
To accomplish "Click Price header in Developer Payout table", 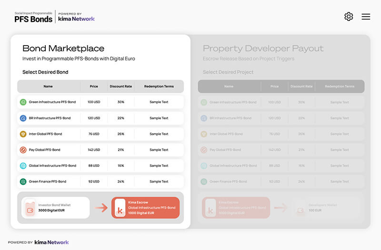I will (275, 87).
